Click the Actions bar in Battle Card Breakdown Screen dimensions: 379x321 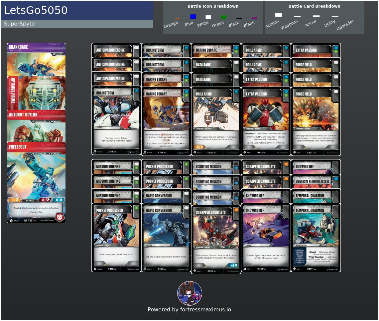click(279, 15)
